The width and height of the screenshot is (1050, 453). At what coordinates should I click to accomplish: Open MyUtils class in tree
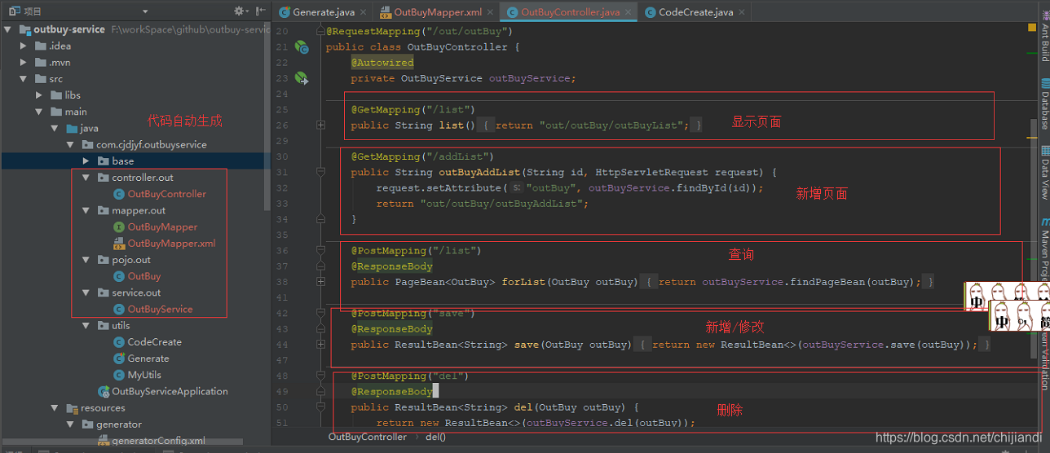[x=144, y=375]
